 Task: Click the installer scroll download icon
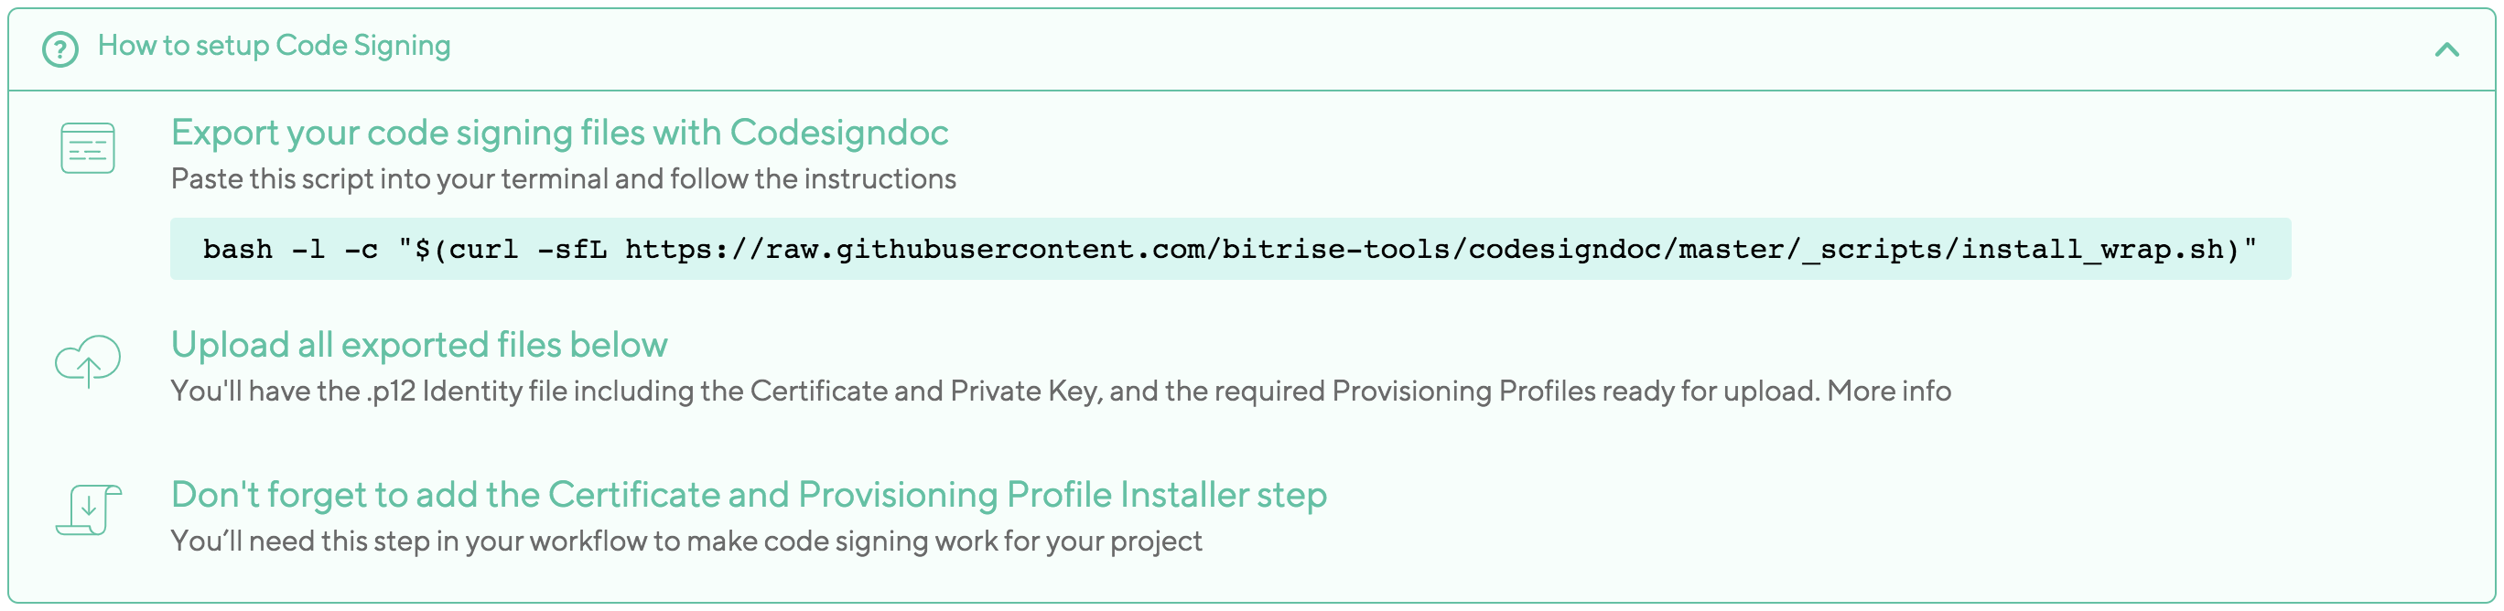pyautogui.click(x=88, y=509)
